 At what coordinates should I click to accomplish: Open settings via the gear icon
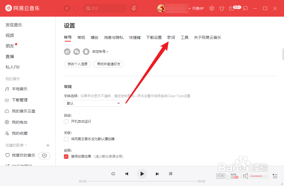tap(212, 8)
